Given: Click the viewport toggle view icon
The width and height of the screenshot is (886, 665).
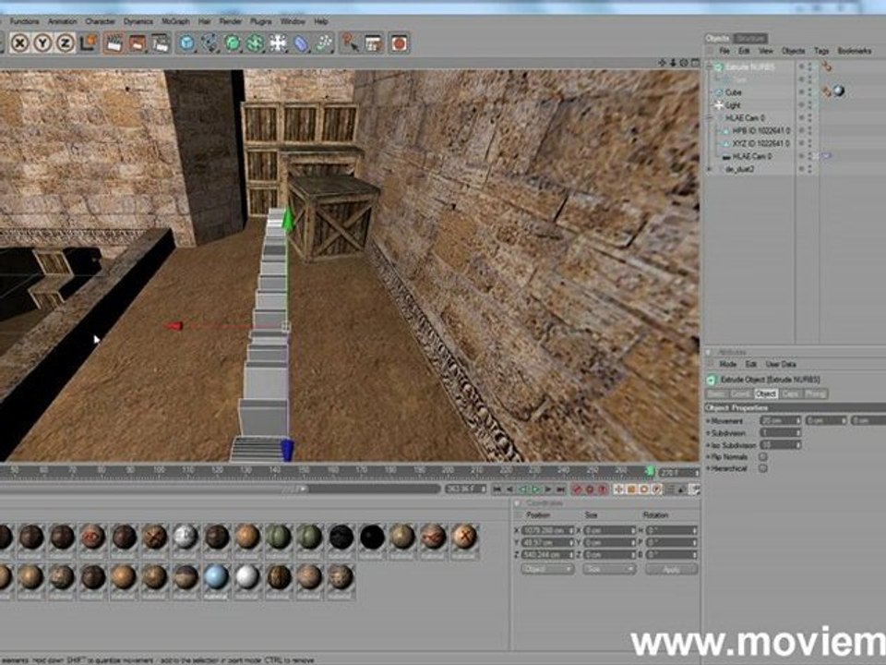Looking at the screenshot, I should pos(696,62).
